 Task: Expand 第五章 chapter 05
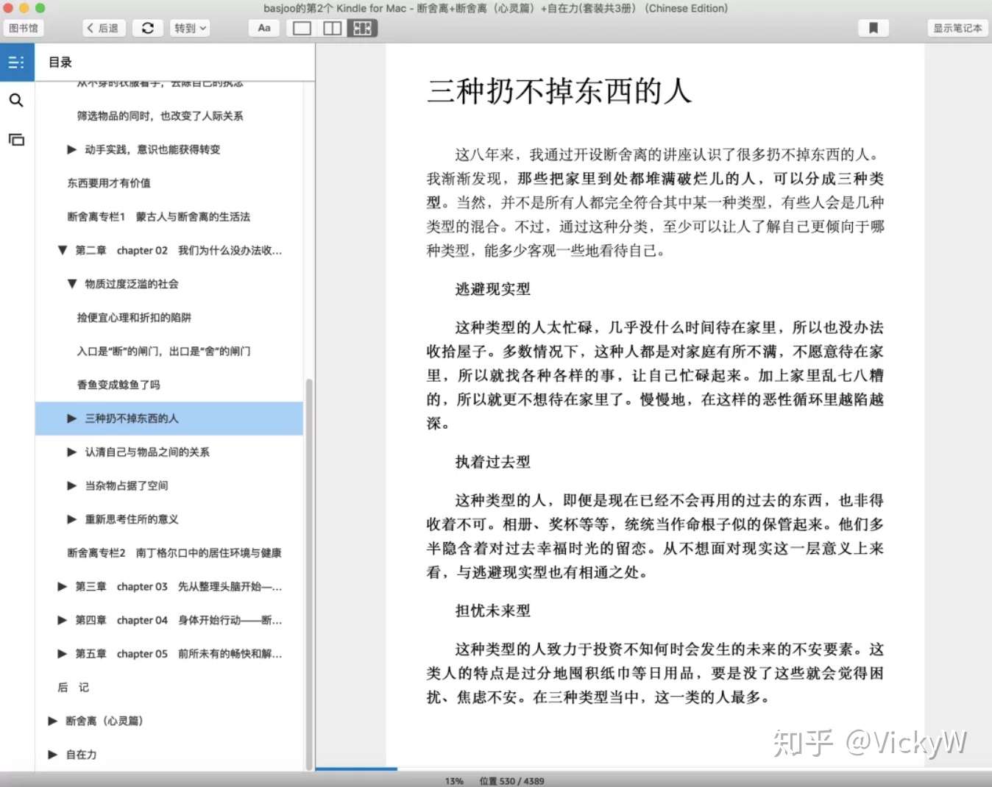(63, 654)
